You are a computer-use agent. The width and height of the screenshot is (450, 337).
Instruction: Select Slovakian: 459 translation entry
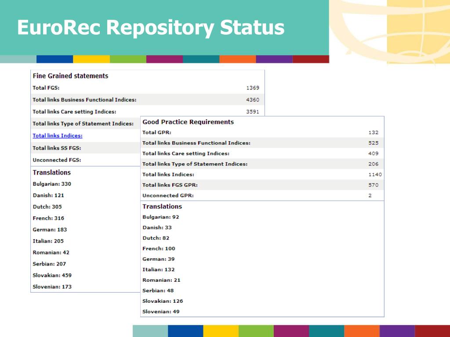(52, 276)
